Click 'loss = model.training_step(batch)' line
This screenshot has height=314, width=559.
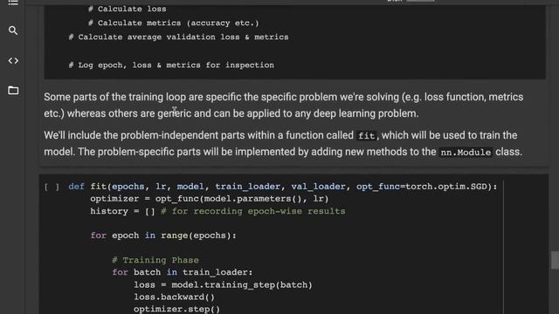[224, 285]
